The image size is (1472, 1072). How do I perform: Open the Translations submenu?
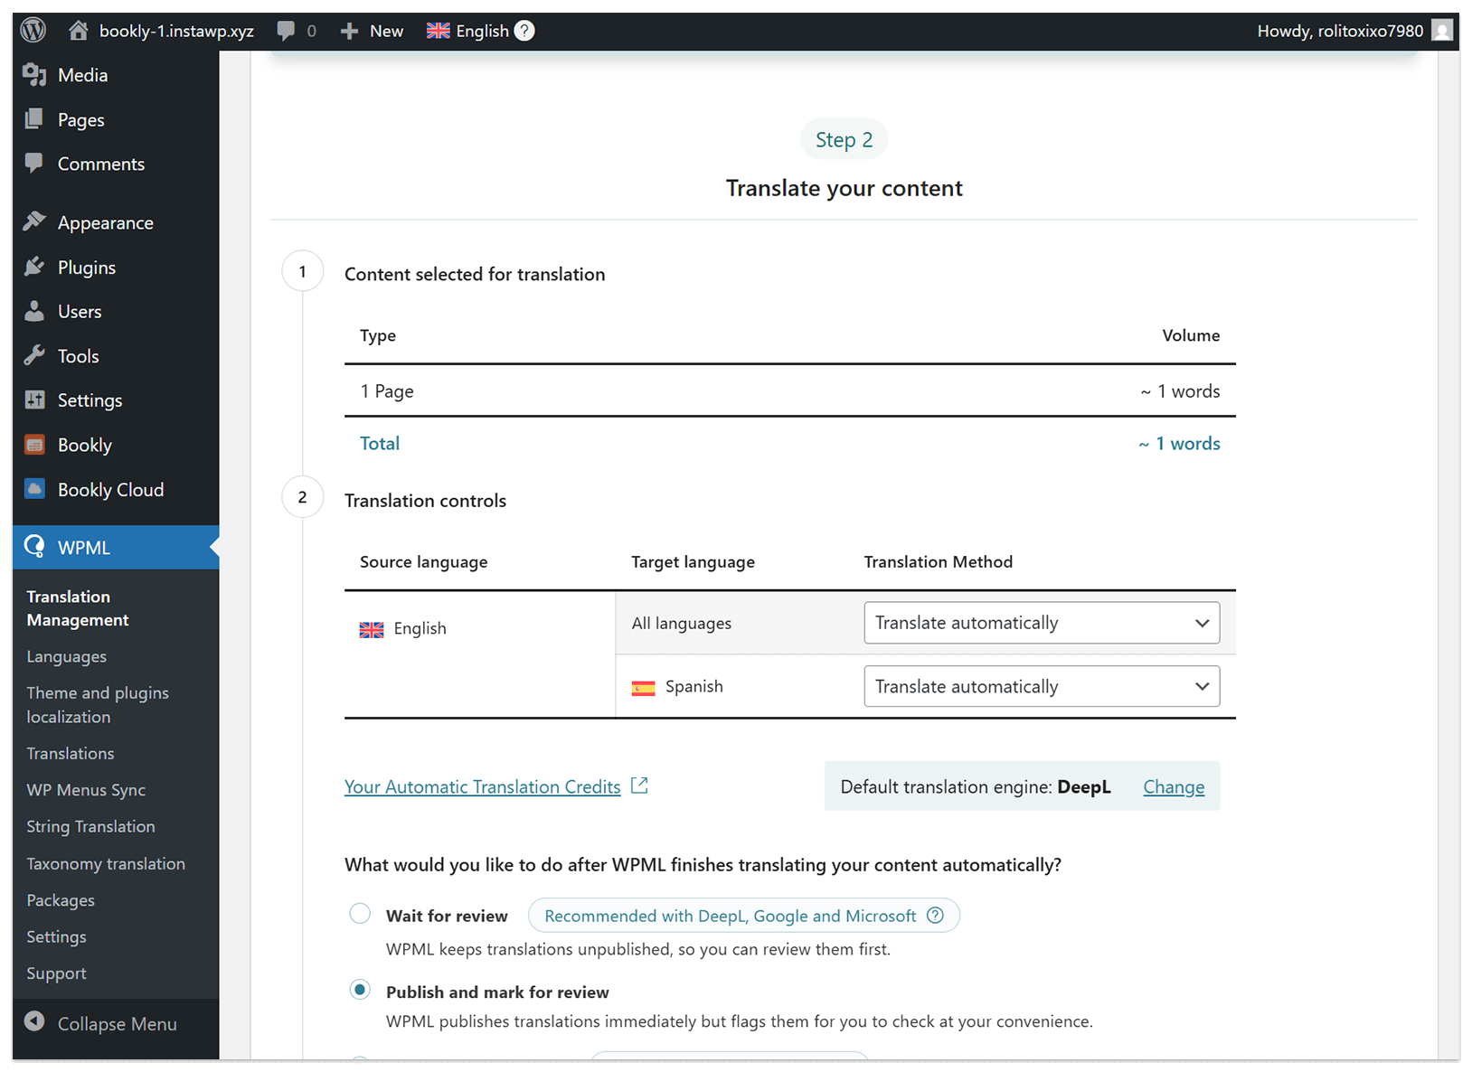(71, 753)
